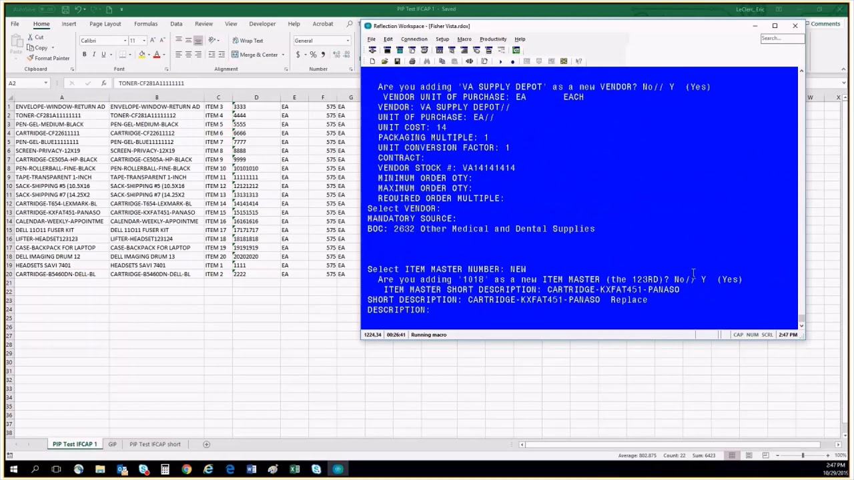Expand the Name Box dropdown arrow
This screenshot has height=480, width=854.
pos(45,83)
